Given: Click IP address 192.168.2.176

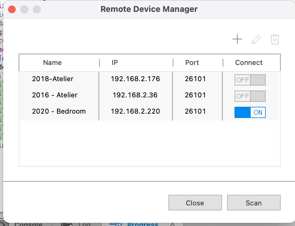Looking at the screenshot, I should point(135,79).
